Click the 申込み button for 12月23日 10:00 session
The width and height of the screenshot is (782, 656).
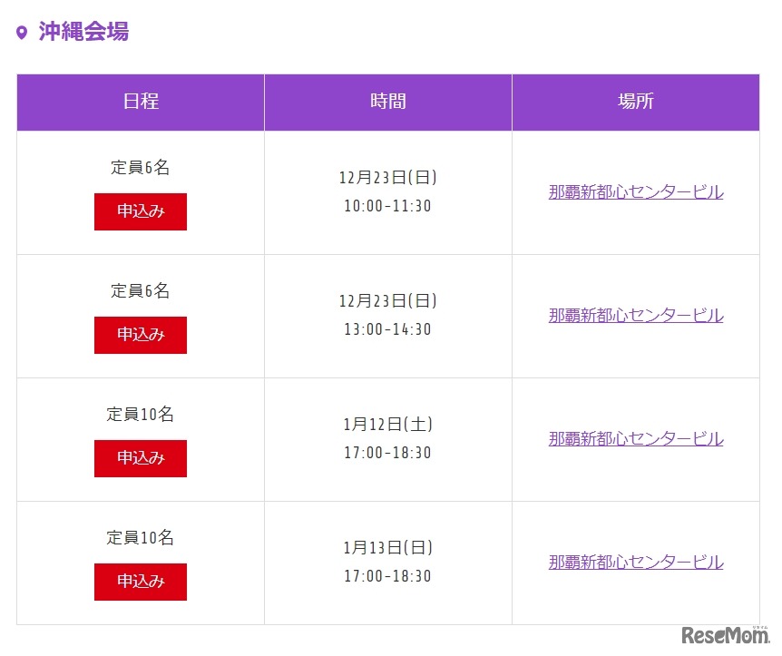click(x=140, y=211)
